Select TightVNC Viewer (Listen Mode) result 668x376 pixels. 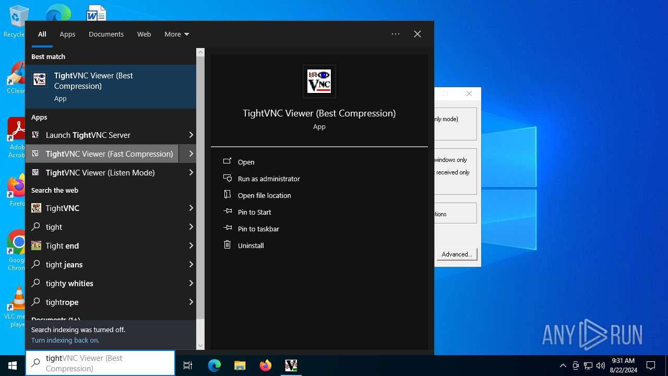click(x=102, y=172)
